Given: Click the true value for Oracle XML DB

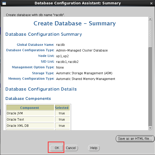Looking at the screenshot, I should (x=62, y=126).
